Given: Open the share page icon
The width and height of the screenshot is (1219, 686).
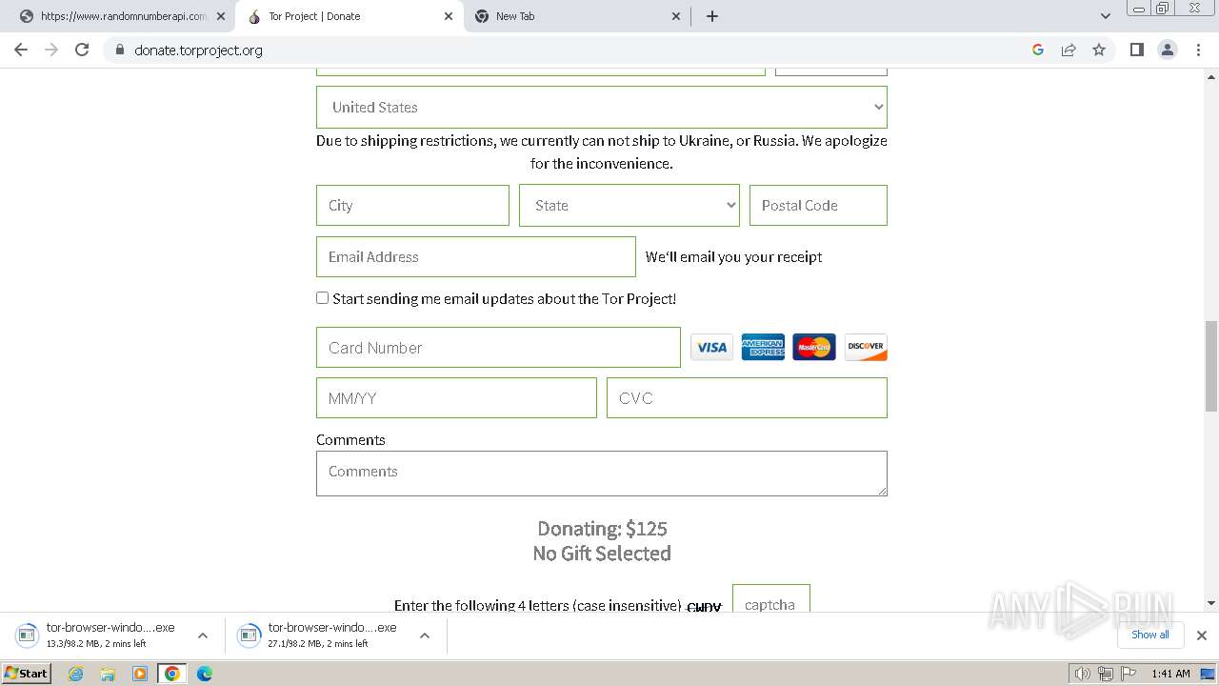Looking at the screenshot, I should [x=1069, y=50].
